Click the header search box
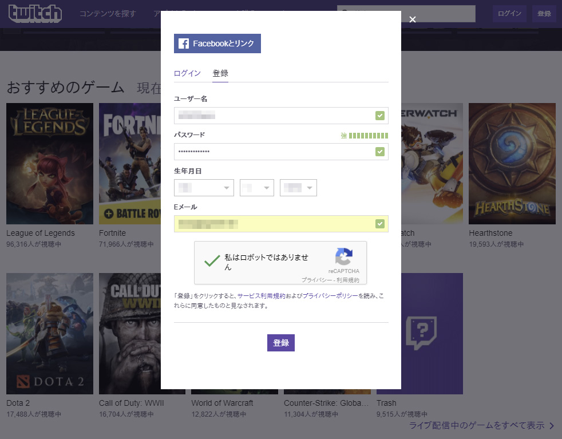The height and width of the screenshot is (439, 562). (x=406, y=14)
